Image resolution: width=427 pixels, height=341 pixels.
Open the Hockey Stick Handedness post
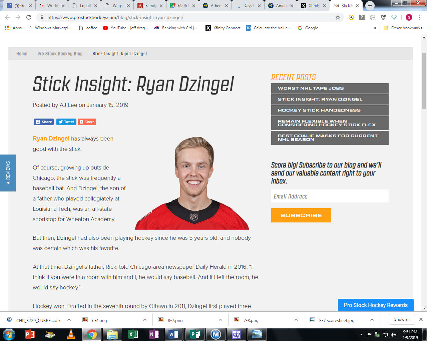pos(330,110)
